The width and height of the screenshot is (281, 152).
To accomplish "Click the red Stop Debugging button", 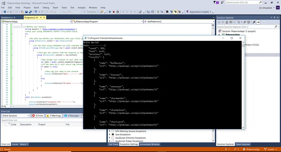I will coord(114,12).
